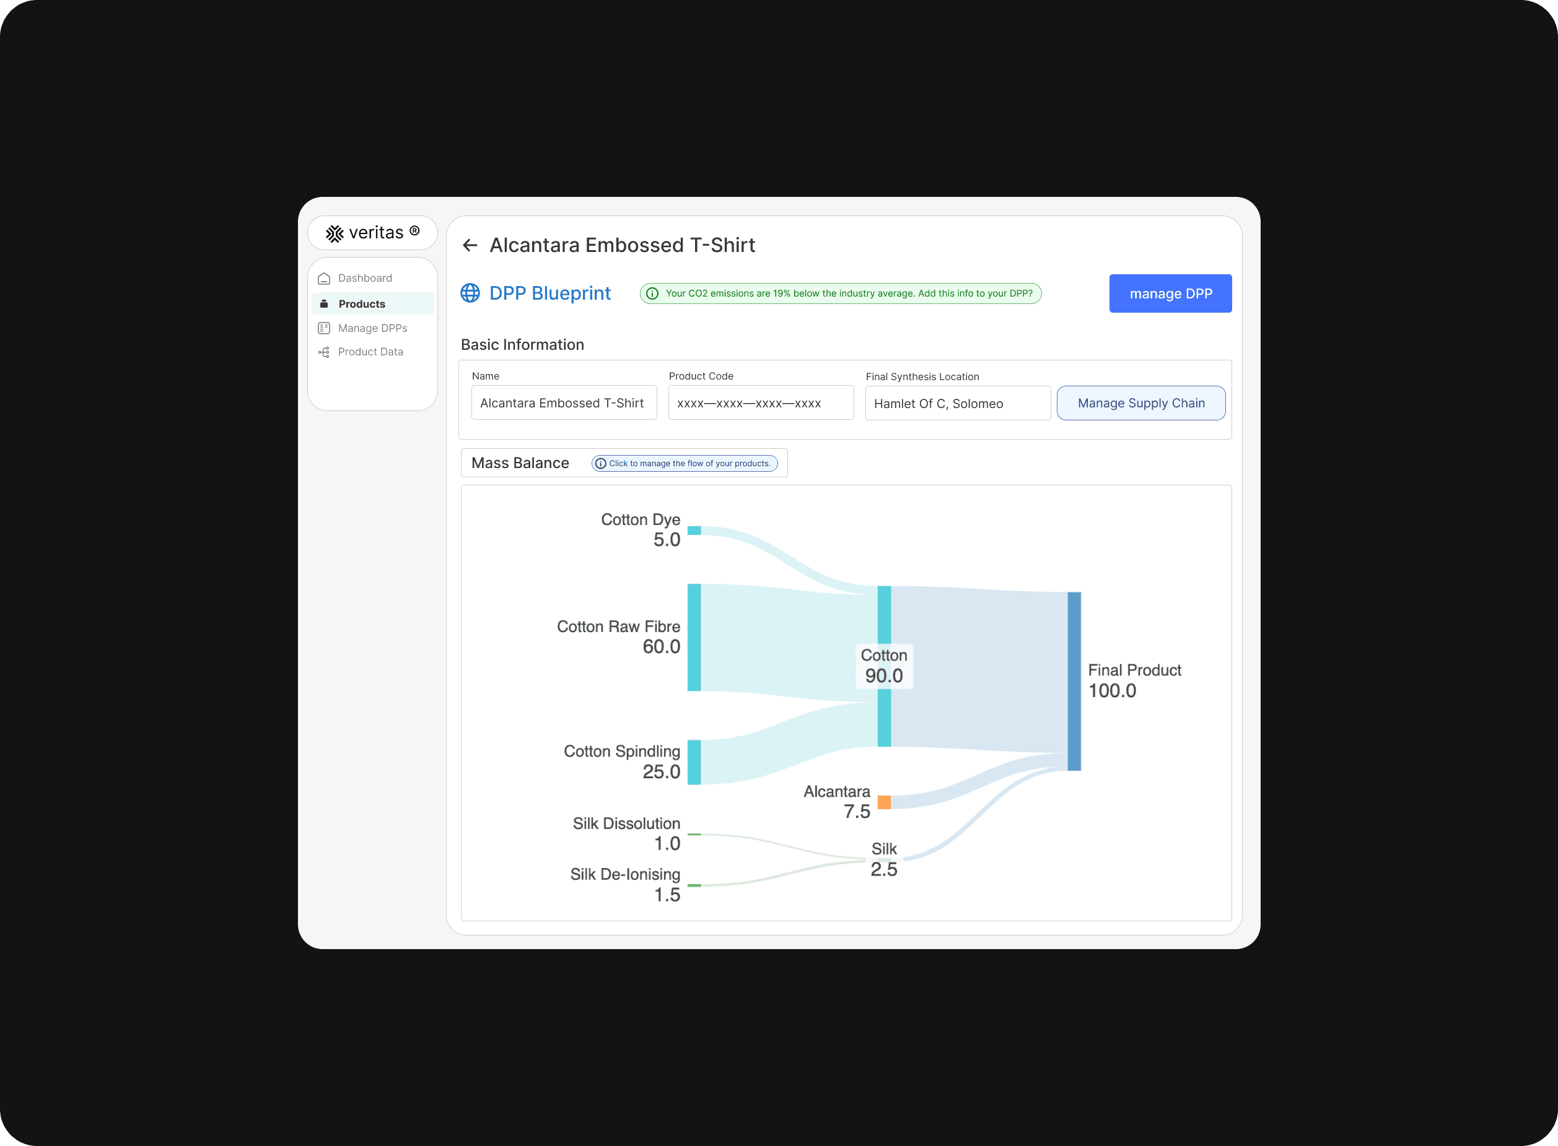Image resolution: width=1558 pixels, height=1146 pixels.
Task: Click the 'manage the flow' hint pill
Action: [685, 463]
